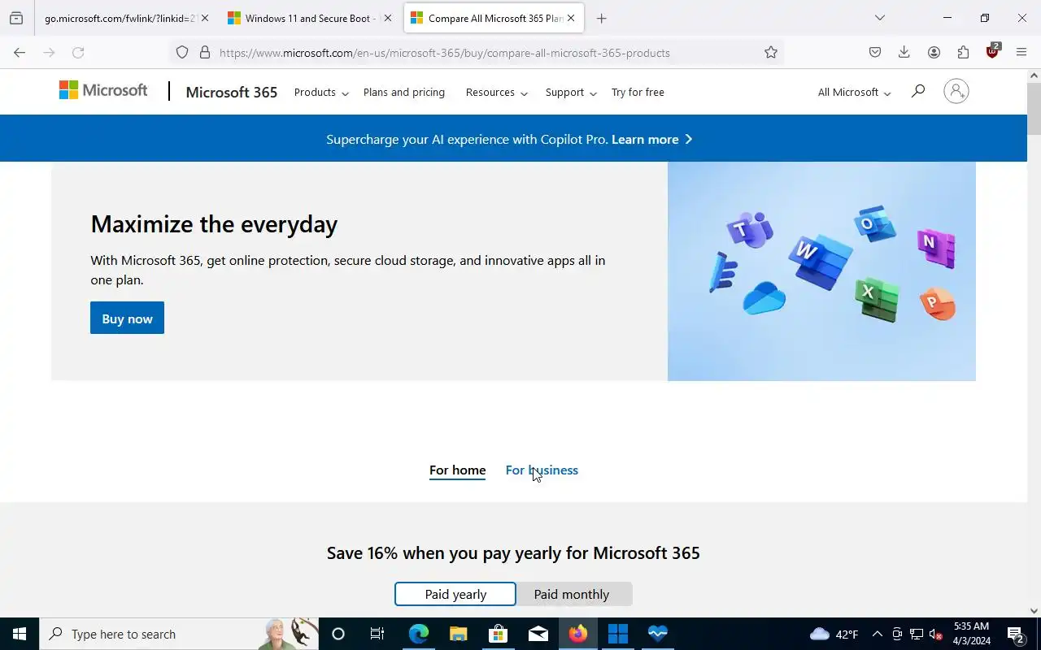Click Microsoft 365 apps hero image

click(821, 271)
